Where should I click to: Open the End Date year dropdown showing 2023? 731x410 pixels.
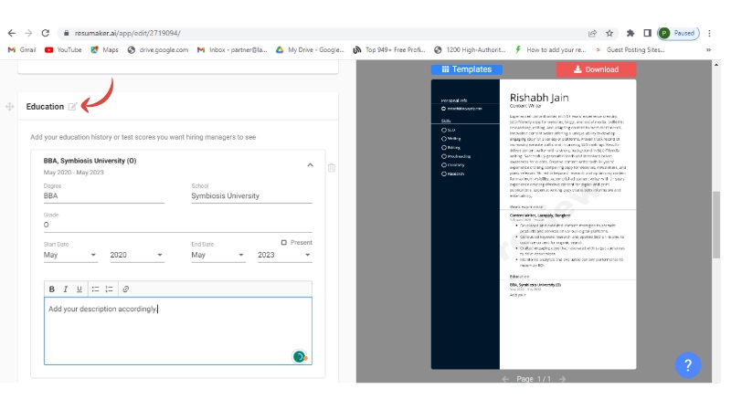[284, 256]
